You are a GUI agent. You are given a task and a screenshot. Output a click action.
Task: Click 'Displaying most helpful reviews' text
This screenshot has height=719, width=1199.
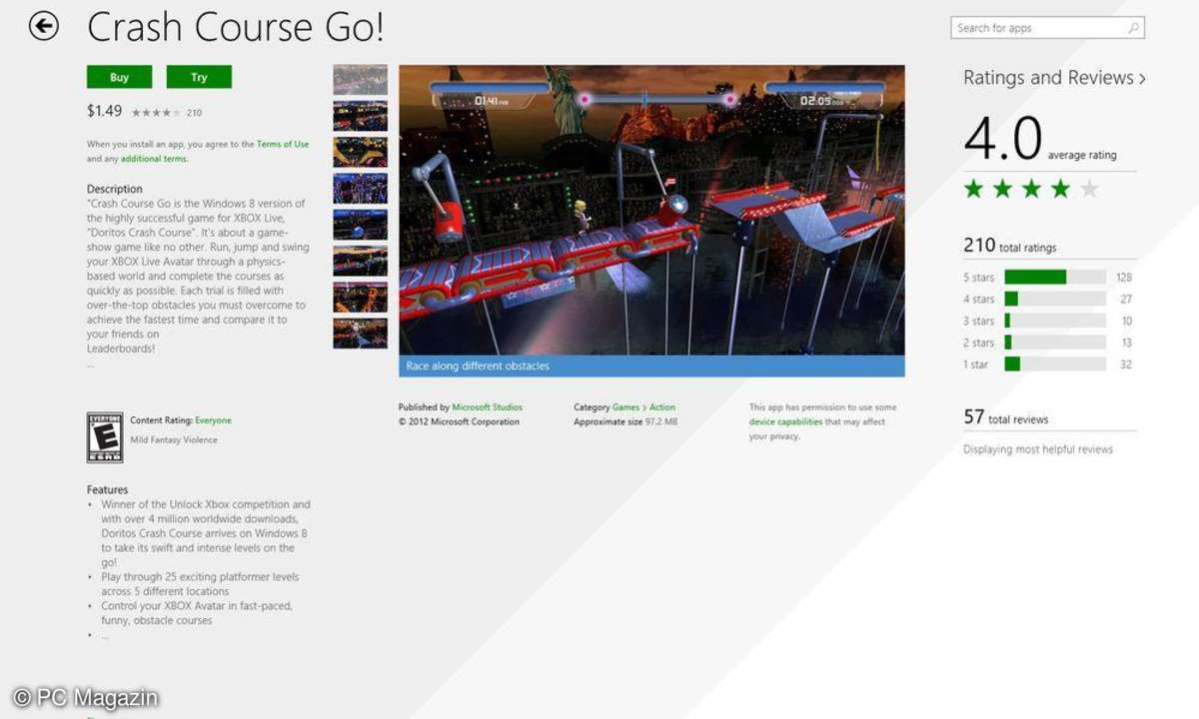[1038, 449]
